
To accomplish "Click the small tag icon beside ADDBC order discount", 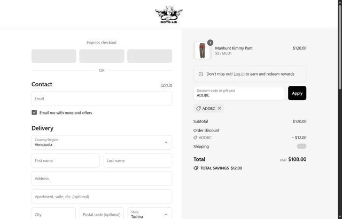I will point(196,137).
